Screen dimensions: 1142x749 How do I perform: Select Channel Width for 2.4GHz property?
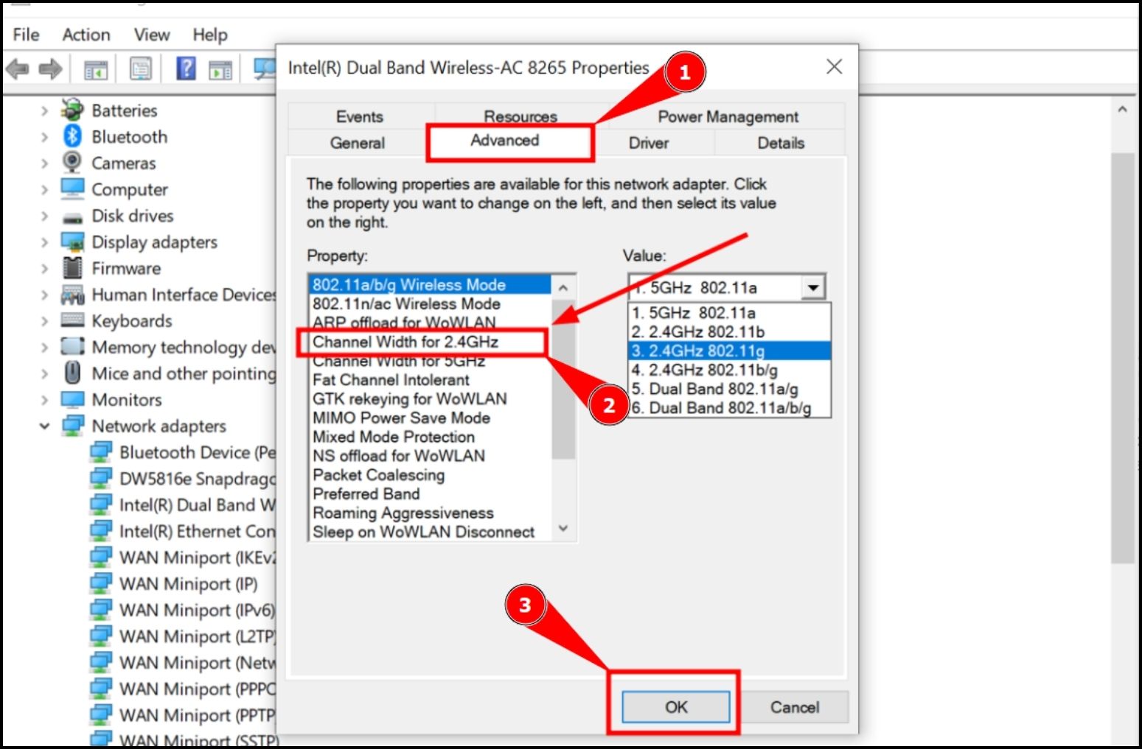pos(405,342)
